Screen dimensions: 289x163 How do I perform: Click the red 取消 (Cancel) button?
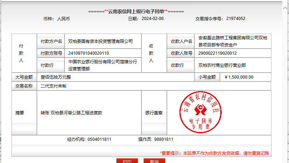coord(154,161)
